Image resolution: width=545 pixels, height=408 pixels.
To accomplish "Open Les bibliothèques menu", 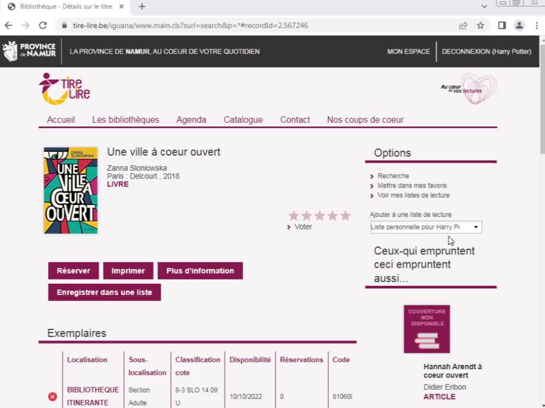I will 126,120.
